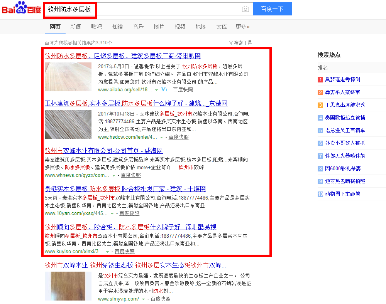Open the 文库 tab
386x304 pixels.
point(222,27)
